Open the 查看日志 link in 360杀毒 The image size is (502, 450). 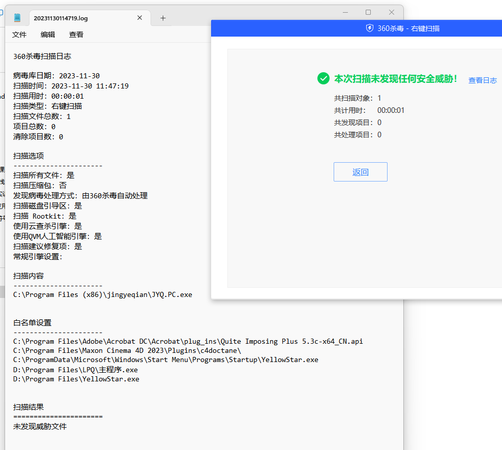click(x=483, y=80)
